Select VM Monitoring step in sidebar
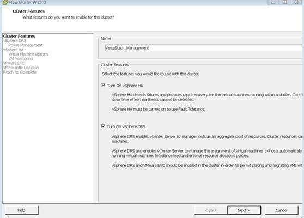Screen dimensions: 304x218 tap(21, 58)
